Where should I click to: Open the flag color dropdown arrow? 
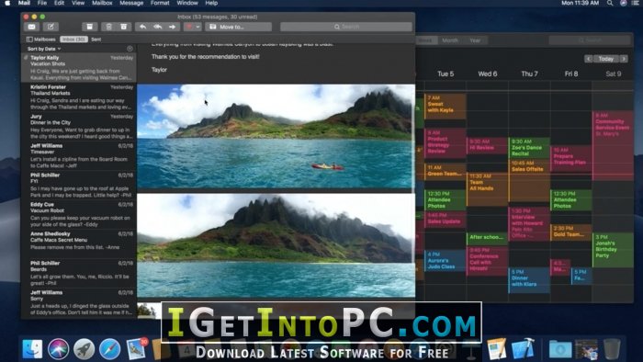pyautogui.click(x=198, y=27)
